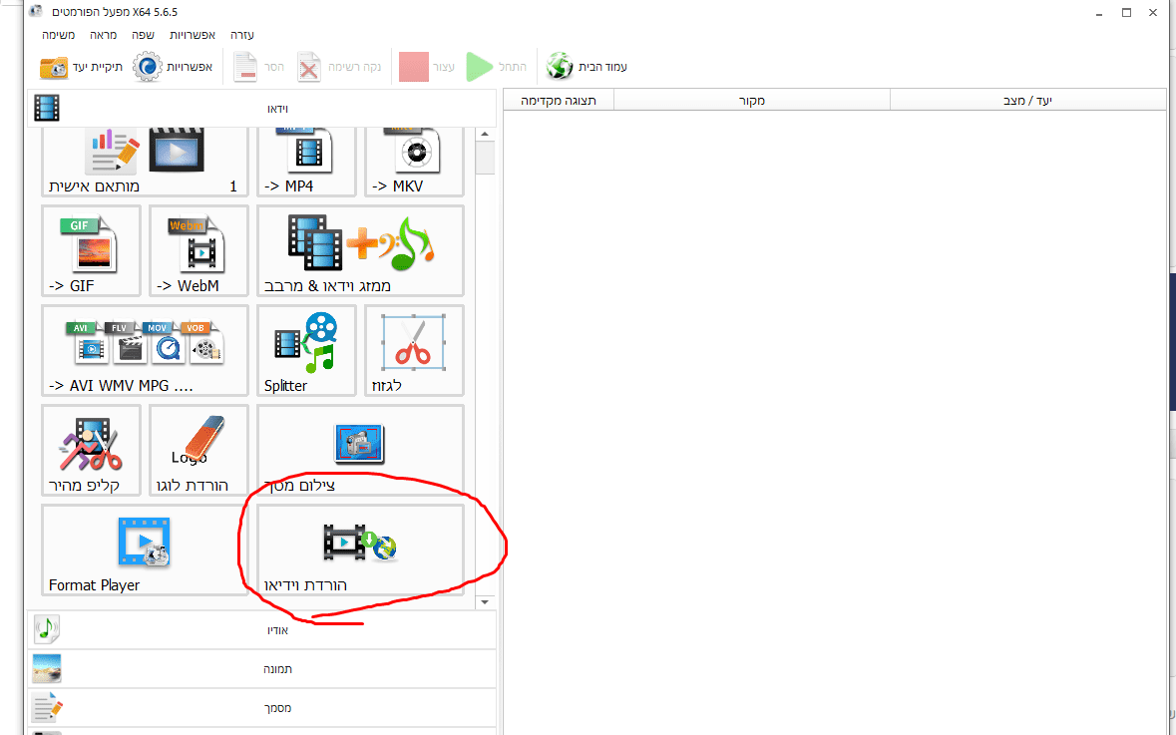
Task: Click the תצוגה מקדימה column header
Action: click(559, 100)
